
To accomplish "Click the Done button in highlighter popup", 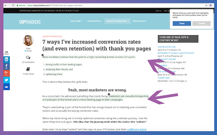I will (x=182, y=23).
